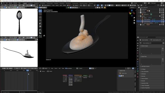Open the Edit menu
This screenshot has height=93, width=165.
click(7, 3)
